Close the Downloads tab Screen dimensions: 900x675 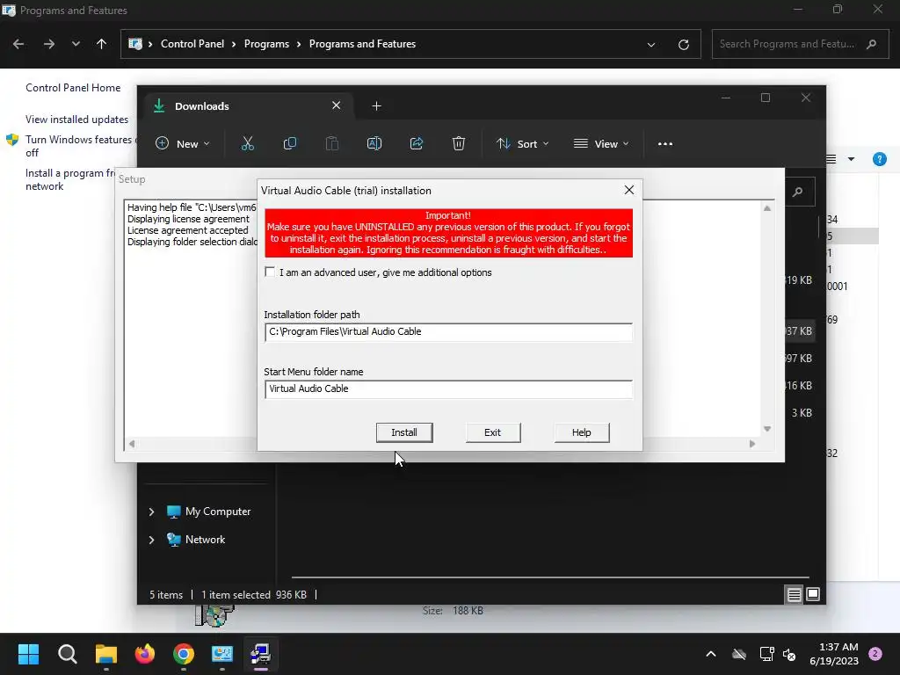[x=337, y=105]
